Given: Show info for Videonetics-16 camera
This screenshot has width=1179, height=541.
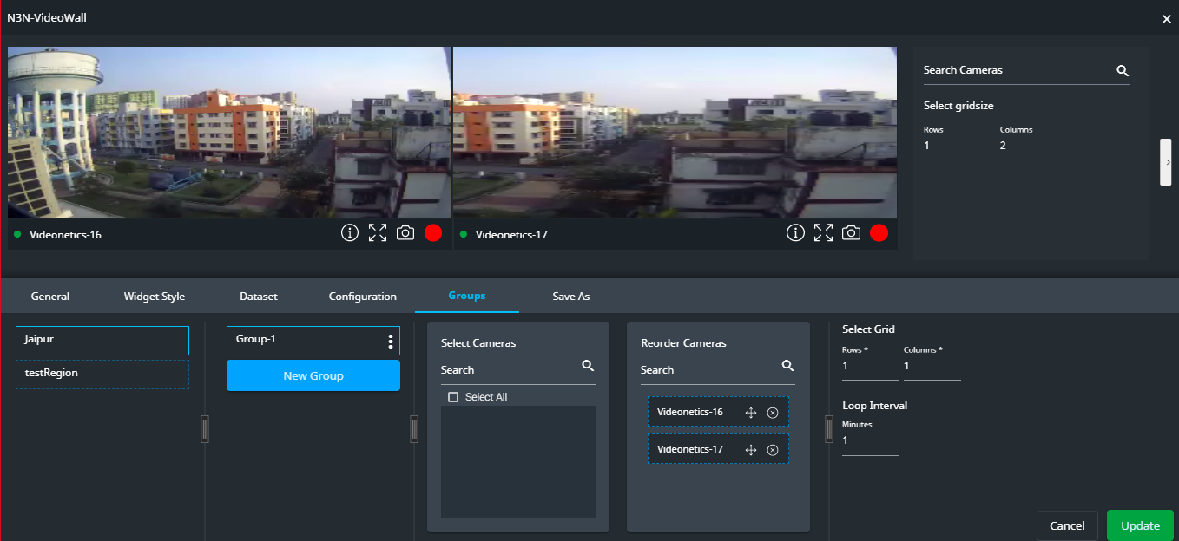Looking at the screenshot, I should (350, 233).
